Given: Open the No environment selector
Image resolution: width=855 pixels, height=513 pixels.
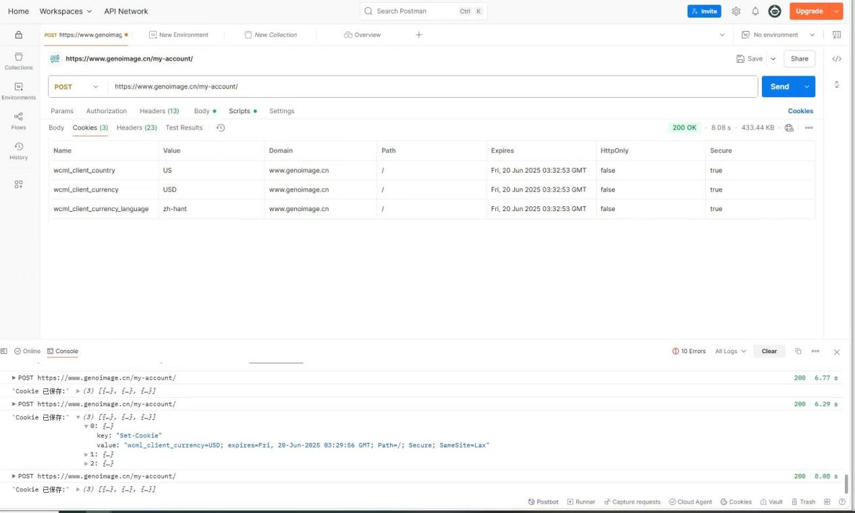Looking at the screenshot, I should (778, 35).
